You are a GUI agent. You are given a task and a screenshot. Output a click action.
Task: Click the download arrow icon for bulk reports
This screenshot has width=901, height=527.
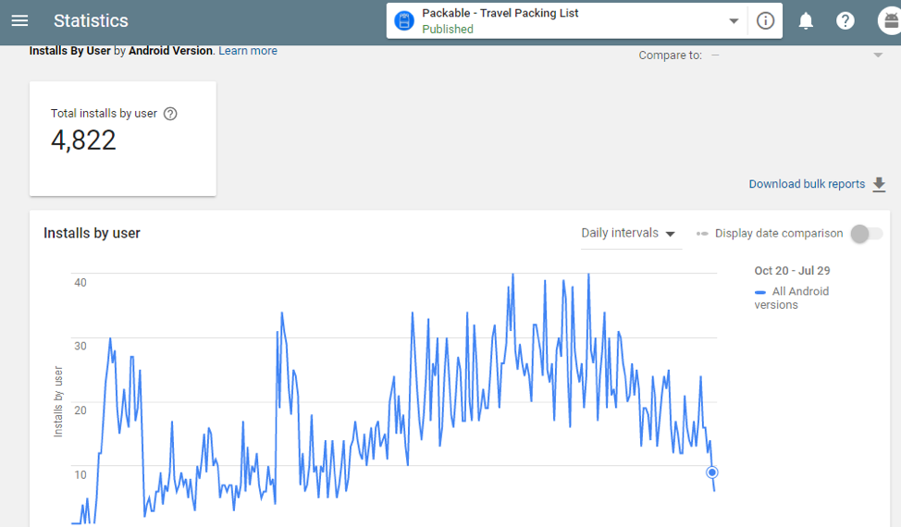point(879,184)
